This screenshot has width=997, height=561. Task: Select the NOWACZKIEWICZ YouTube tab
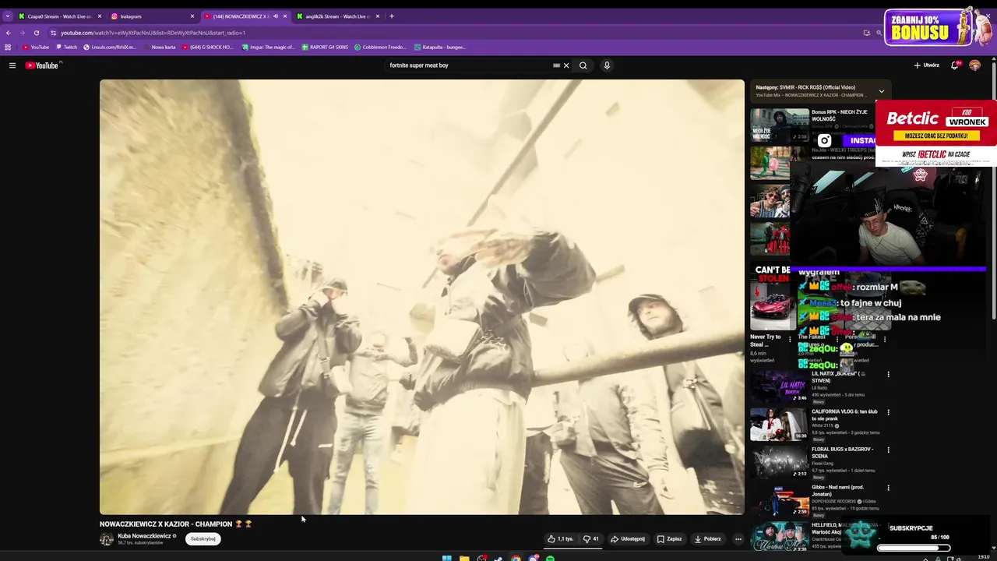coord(240,16)
